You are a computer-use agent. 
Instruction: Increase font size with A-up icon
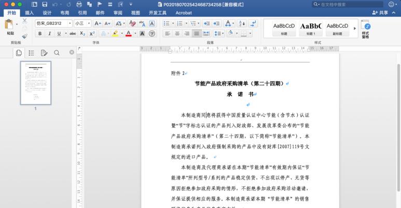[98, 23]
